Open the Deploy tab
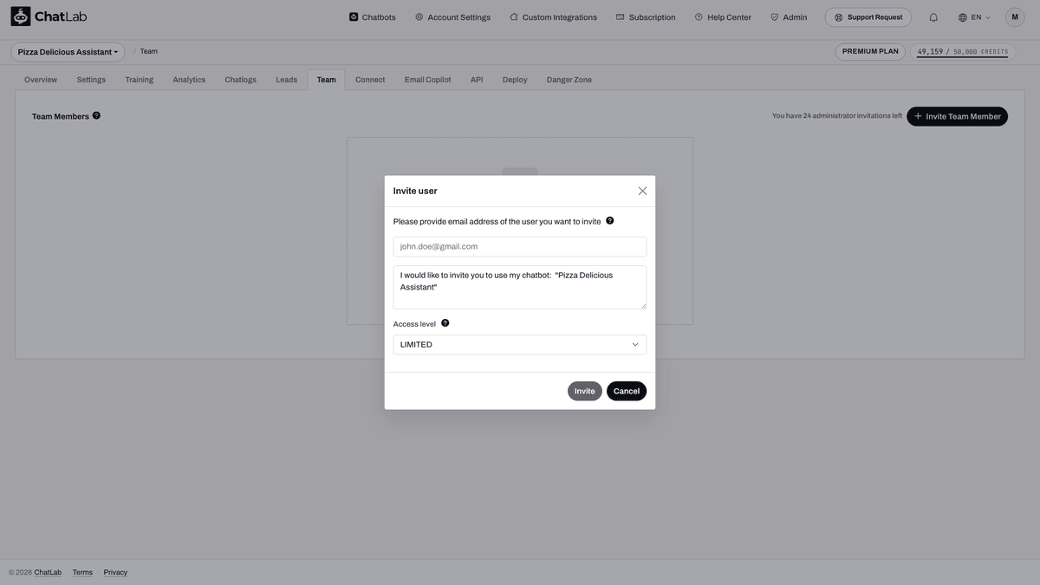1040x585 pixels. (x=515, y=80)
